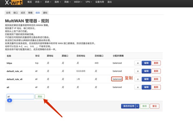Edit the default_rule_v4 rule
The height and width of the screenshot is (129, 193).
point(146,71)
